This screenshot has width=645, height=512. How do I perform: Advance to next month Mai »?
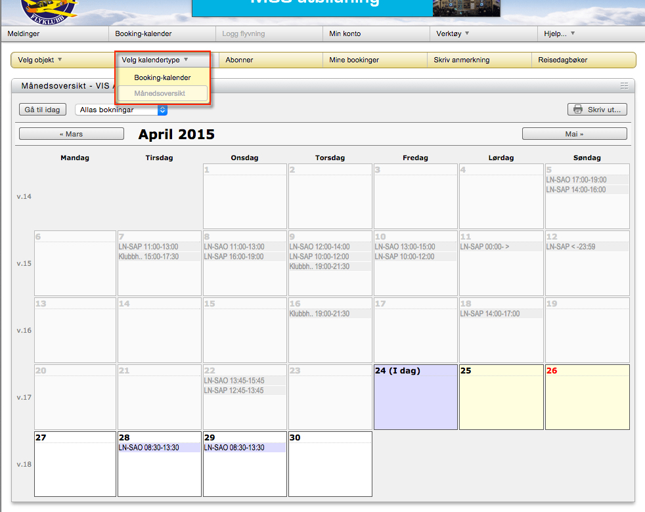point(574,134)
